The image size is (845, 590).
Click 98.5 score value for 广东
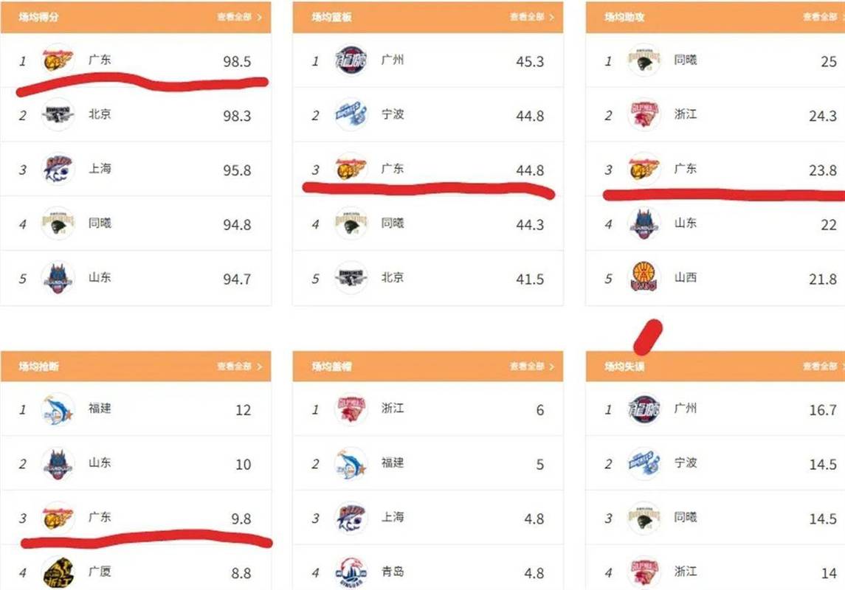click(237, 61)
